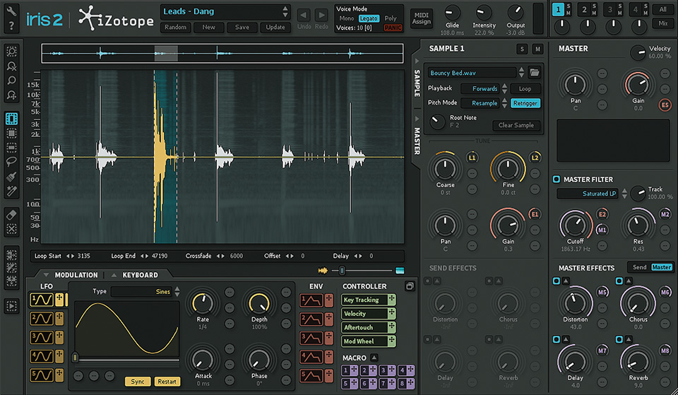The image size is (678, 395).
Task: Switch to the Keyboard tab
Action: 140,275
